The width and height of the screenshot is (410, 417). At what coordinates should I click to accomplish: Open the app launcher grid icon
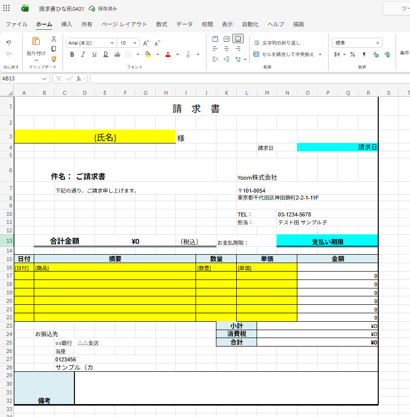(x=6, y=8)
